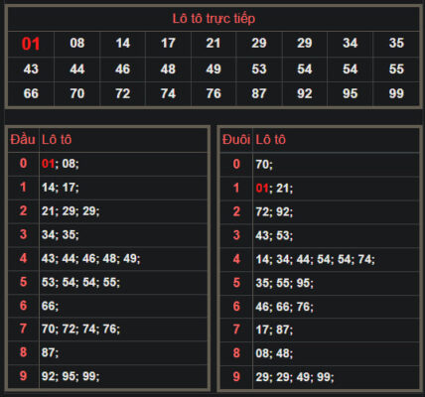The width and height of the screenshot is (425, 397).
Task: Click the Đầu column header
Action: 23,140
